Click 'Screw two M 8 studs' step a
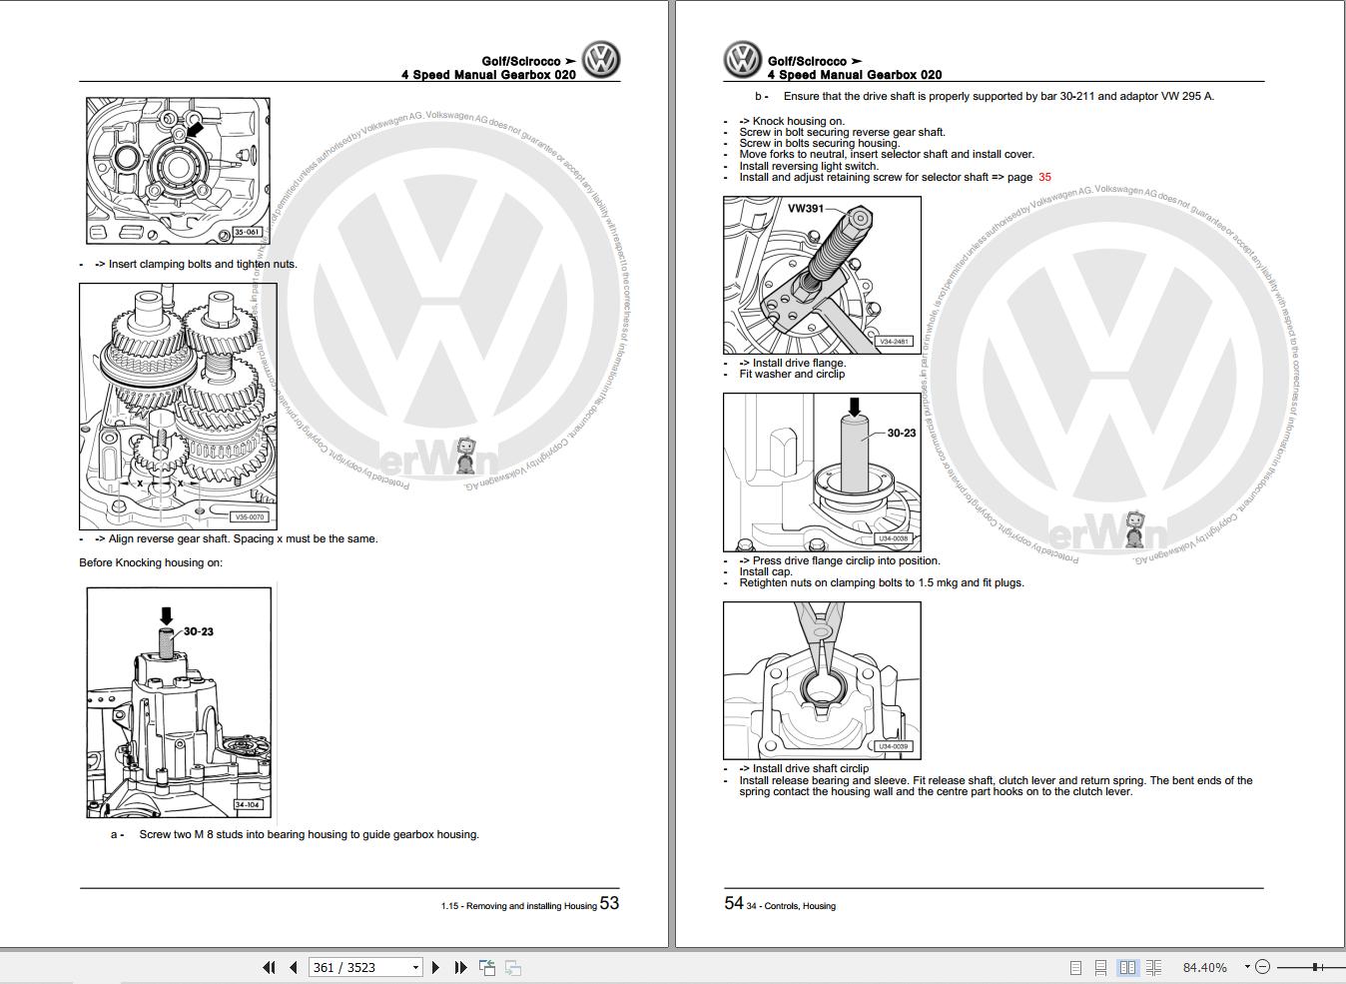Screen dimensions: 1346x984 tap(309, 834)
